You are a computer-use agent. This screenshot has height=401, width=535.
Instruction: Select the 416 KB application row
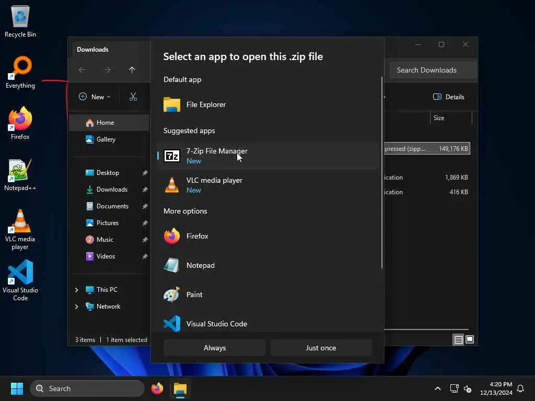(427, 192)
